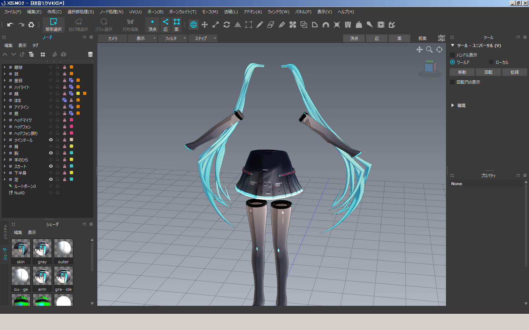
Task: Select the ローカル radio button
Action: click(x=491, y=62)
